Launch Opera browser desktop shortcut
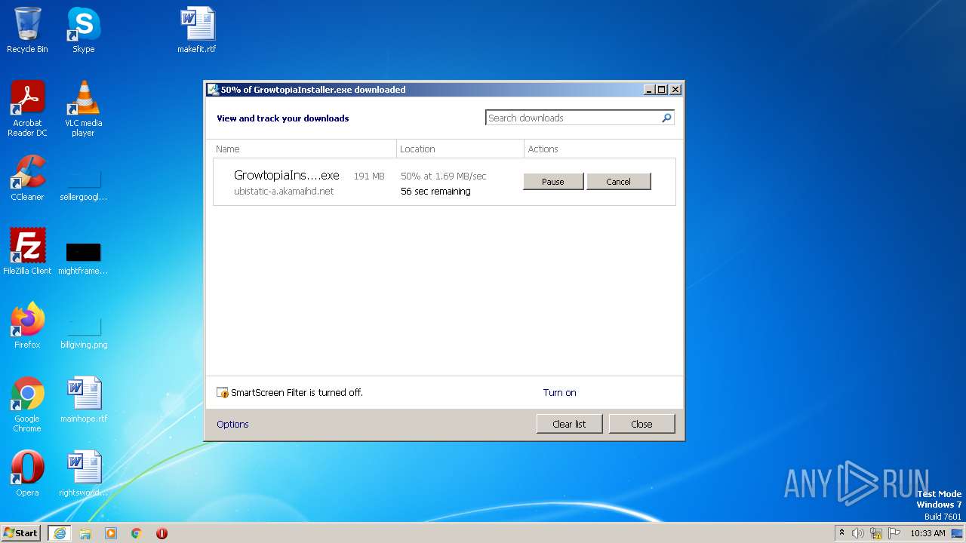966x543 pixels. 27,474
